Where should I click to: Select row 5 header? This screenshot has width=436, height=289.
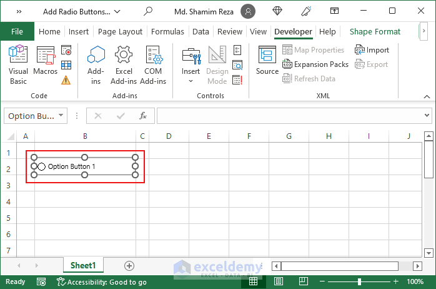pos(8,218)
